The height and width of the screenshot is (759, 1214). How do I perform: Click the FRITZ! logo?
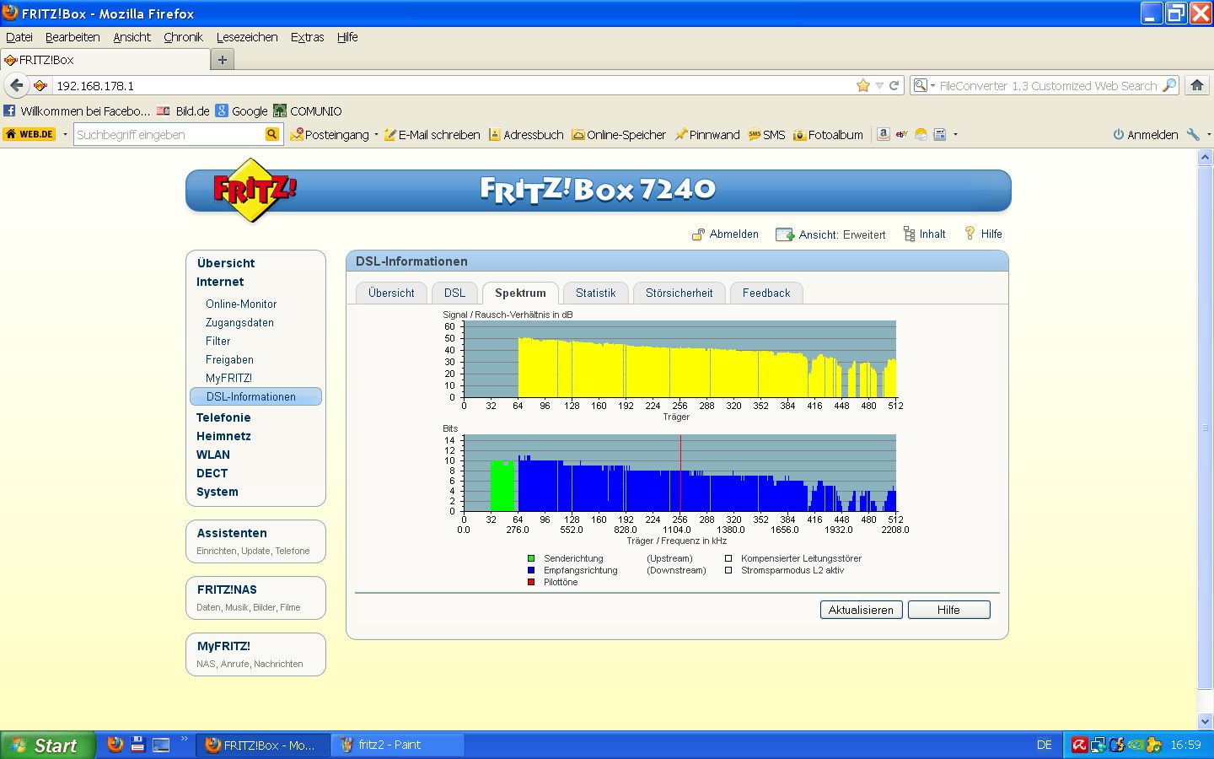[x=255, y=191]
